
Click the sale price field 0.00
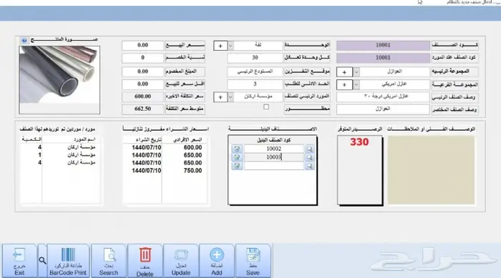142,45
